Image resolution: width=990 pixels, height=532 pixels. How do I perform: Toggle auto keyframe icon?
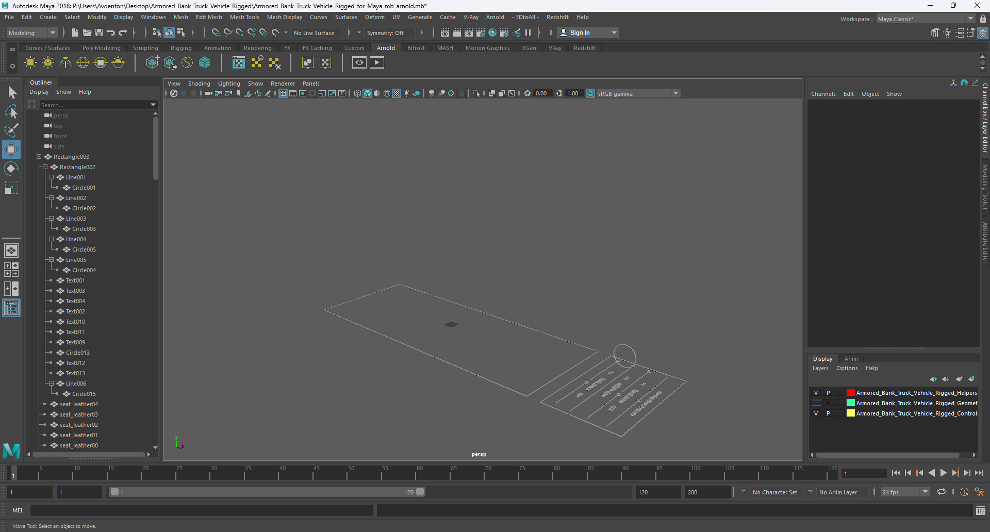[x=964, y=492]
